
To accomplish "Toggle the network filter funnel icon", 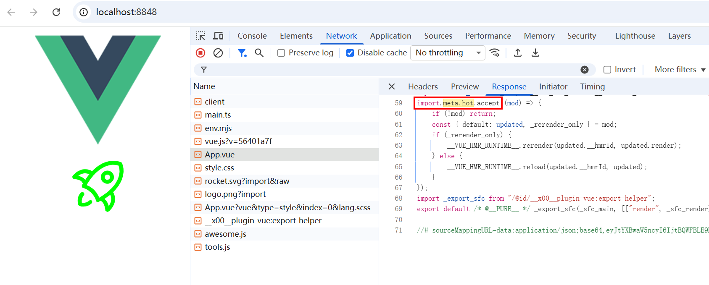I will click(242, 53).
